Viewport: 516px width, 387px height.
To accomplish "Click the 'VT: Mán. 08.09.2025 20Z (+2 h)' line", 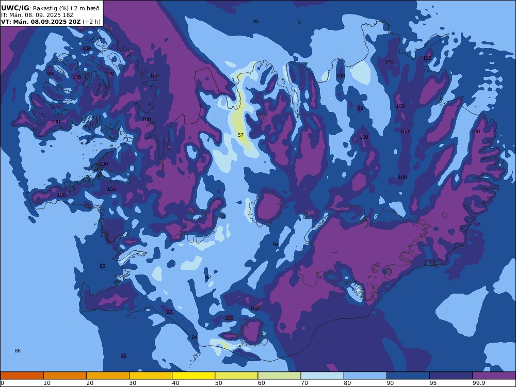I will (x=51, y=22).
